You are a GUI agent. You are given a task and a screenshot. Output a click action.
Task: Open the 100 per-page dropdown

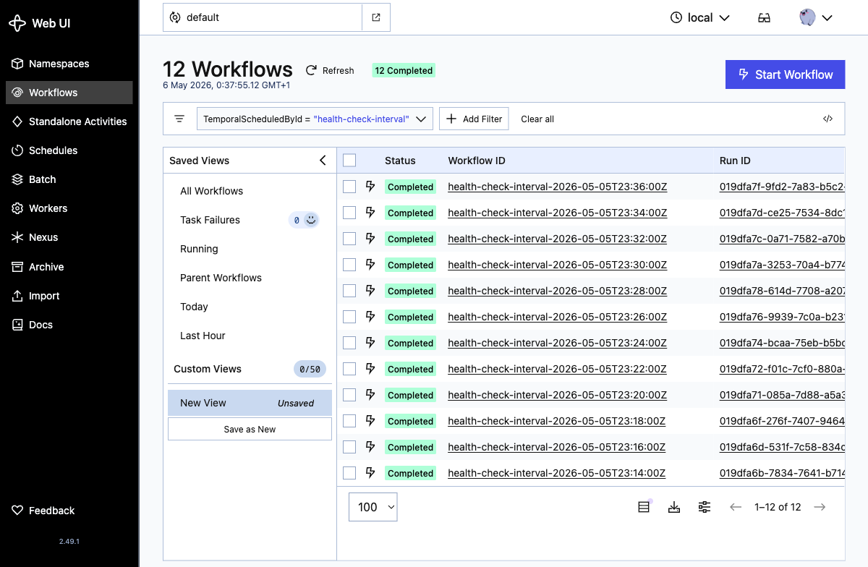click(x=373, y=507)
